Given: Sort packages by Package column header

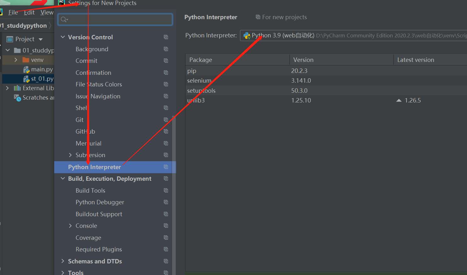Looking at the screenshot, I should coord(237,60).
